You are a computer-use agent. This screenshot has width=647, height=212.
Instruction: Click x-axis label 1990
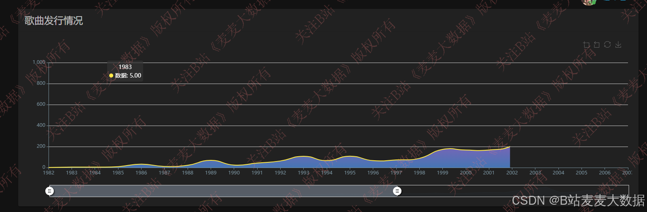234,172
